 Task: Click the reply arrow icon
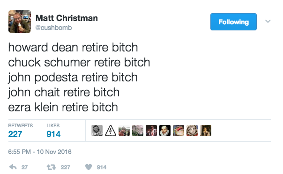click(13, 167)
